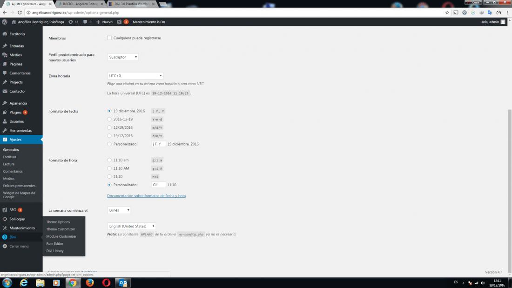Click the Contacto envelope icon
Image resolution: width=512 pixels, height=288 pixels.
5,92
